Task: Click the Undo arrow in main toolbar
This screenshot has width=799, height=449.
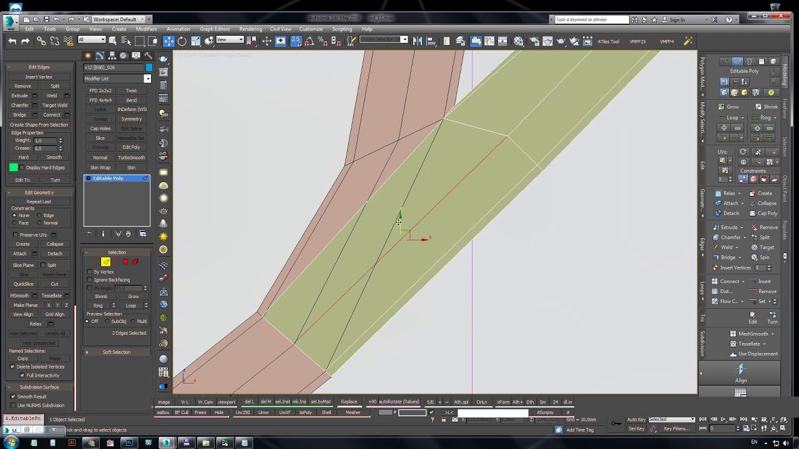Action: click(12, 41)
